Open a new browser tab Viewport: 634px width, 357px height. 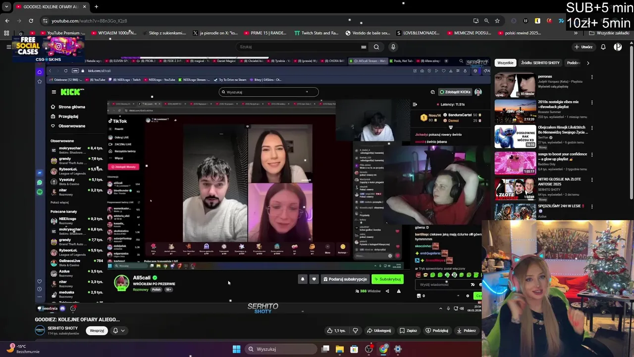(96, 6)
